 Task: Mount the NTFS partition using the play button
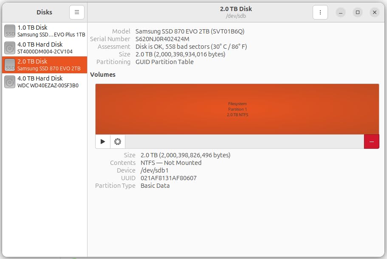click(x=102, y=141)
